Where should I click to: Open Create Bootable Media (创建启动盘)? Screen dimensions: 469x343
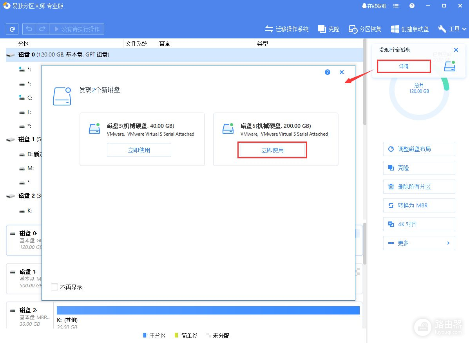click(410, 29)
